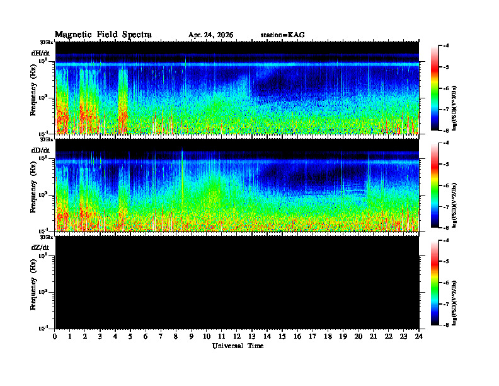
Task: Click the "-8" value on the dH/dt color bar
Action: 447,131
